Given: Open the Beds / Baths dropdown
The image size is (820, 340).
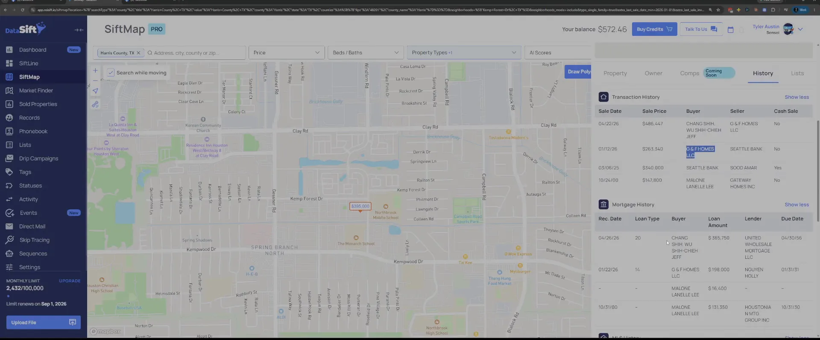Looking at the screenshot, I should [x=366, y=53].
